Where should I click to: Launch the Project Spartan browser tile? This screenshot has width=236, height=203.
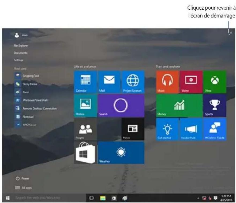[x=133, y=82]
